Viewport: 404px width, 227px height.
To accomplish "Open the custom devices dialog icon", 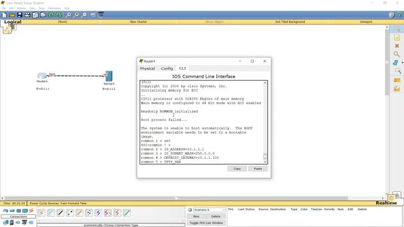I will pos(101,15).
